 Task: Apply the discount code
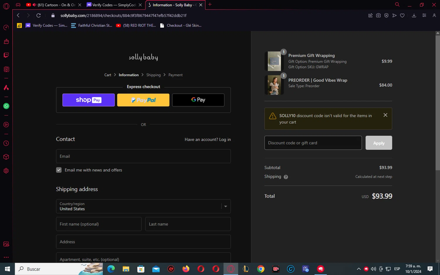click(379, 143)
